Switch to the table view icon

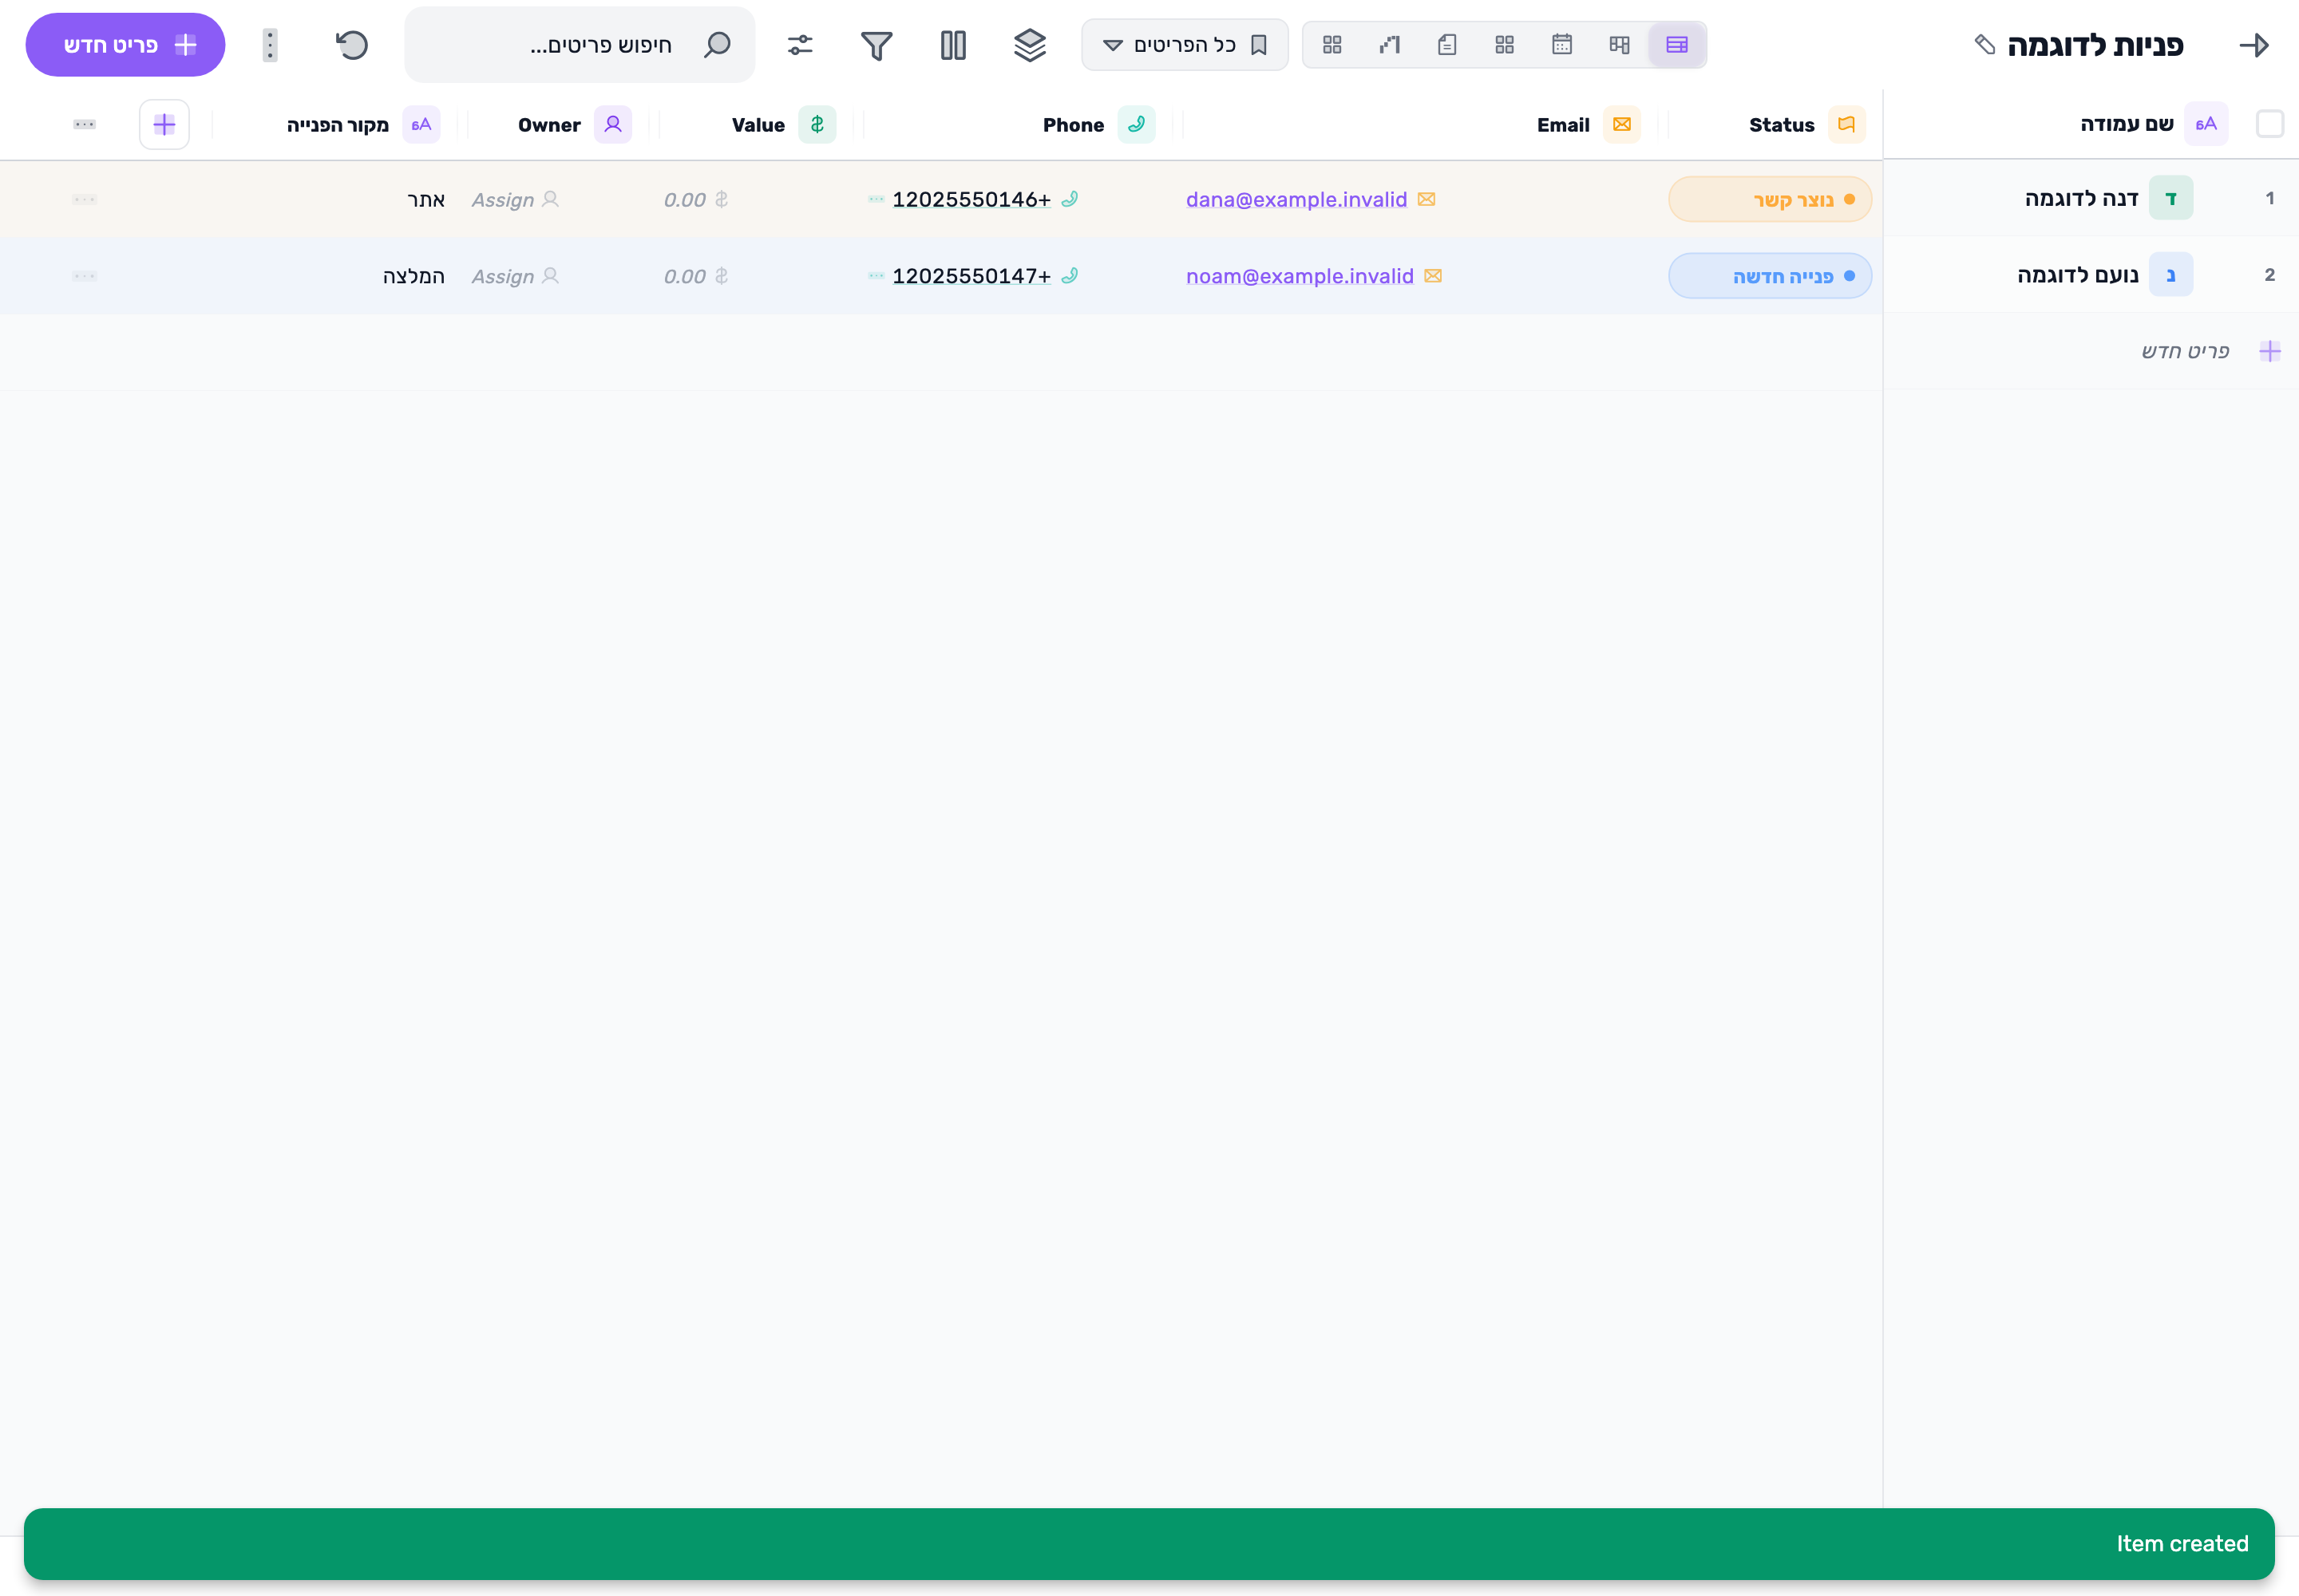(1676, 45)
